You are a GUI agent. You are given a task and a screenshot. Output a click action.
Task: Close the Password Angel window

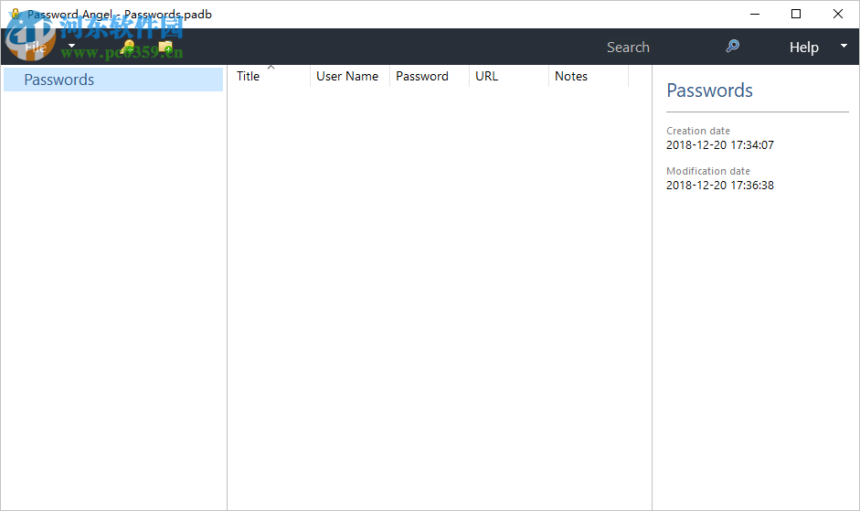point(837,15)
